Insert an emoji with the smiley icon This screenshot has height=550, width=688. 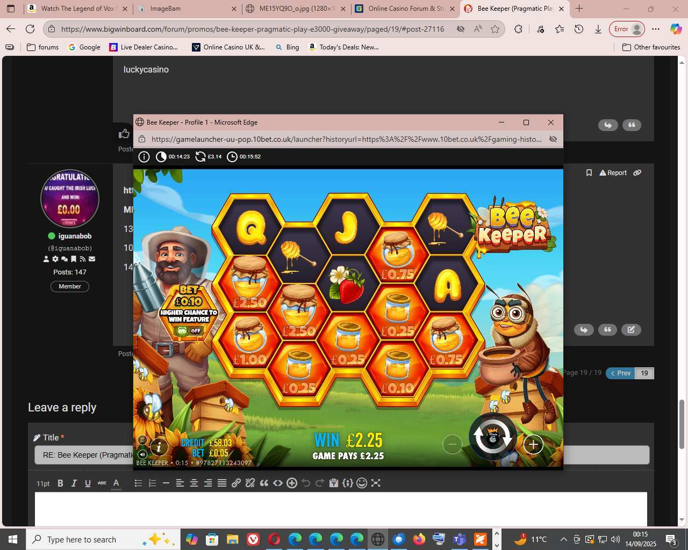pos(362,483)
